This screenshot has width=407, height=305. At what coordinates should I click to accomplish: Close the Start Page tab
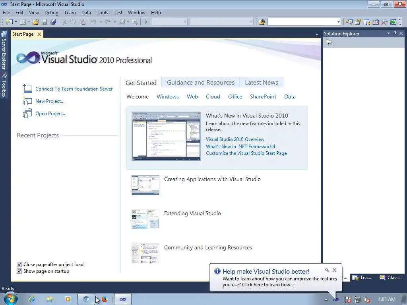pyautogui.click(x=39, y=34)
